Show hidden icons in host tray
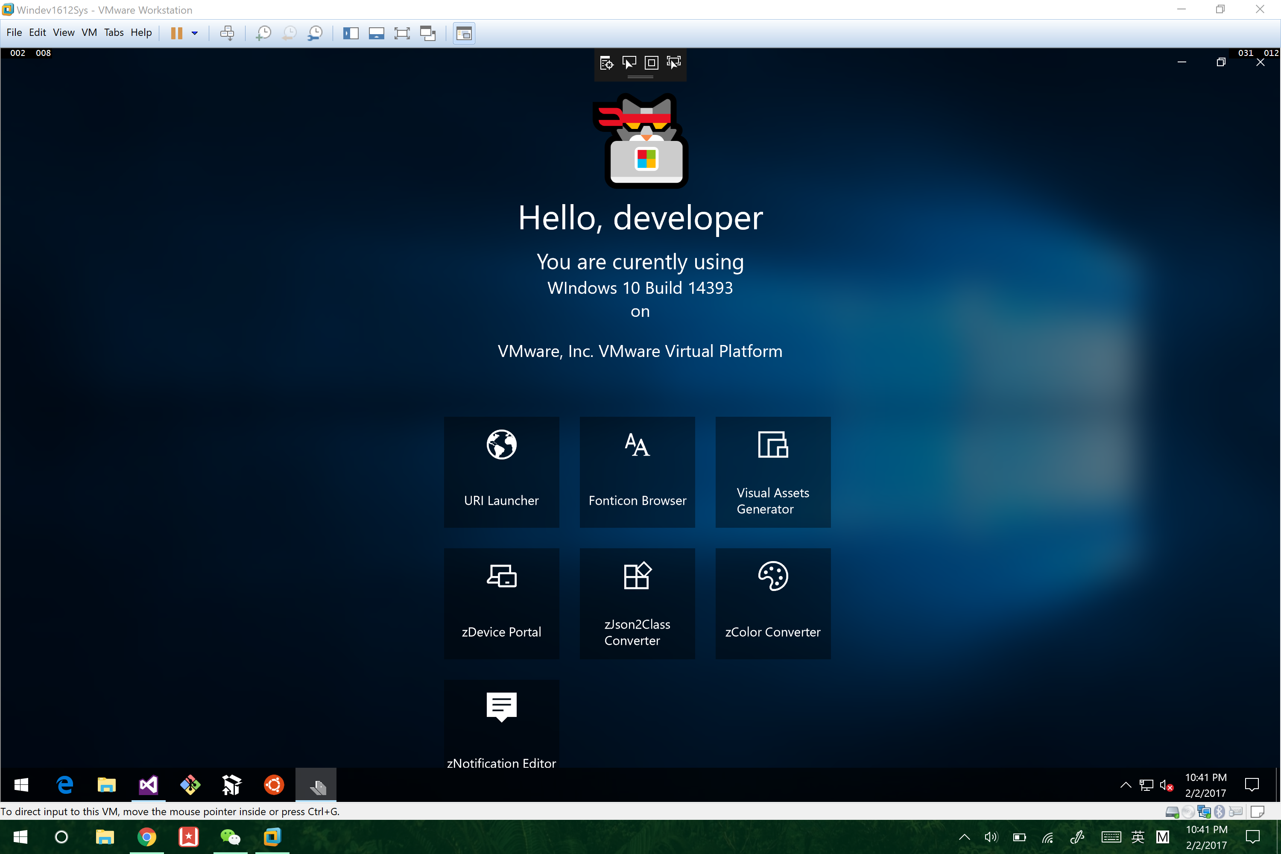 [964, 837]
